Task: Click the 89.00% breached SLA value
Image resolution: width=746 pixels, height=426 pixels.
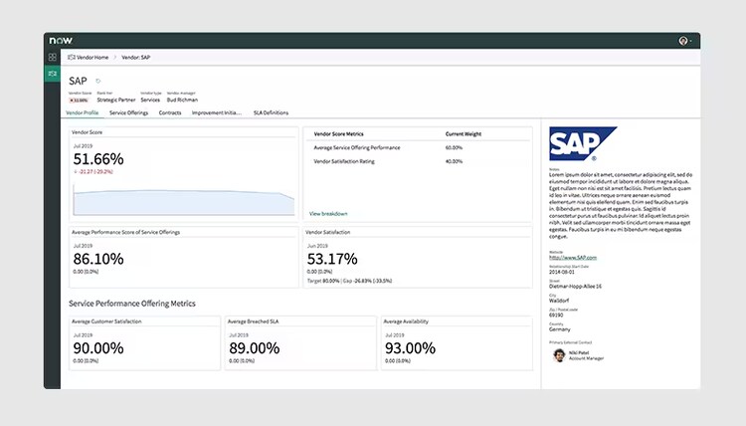Action: 255,348
